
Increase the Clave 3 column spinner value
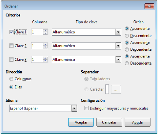tap(45, 58)
